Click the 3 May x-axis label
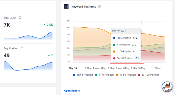Screen dimensions: 175x95 [88, 68]
